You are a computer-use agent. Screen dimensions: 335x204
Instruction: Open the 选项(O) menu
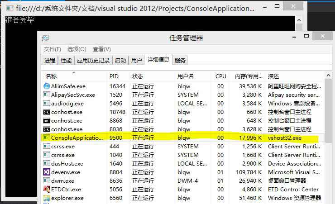point(77,49)
